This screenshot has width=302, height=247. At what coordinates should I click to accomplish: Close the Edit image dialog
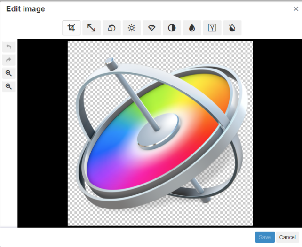coord(296,9)
